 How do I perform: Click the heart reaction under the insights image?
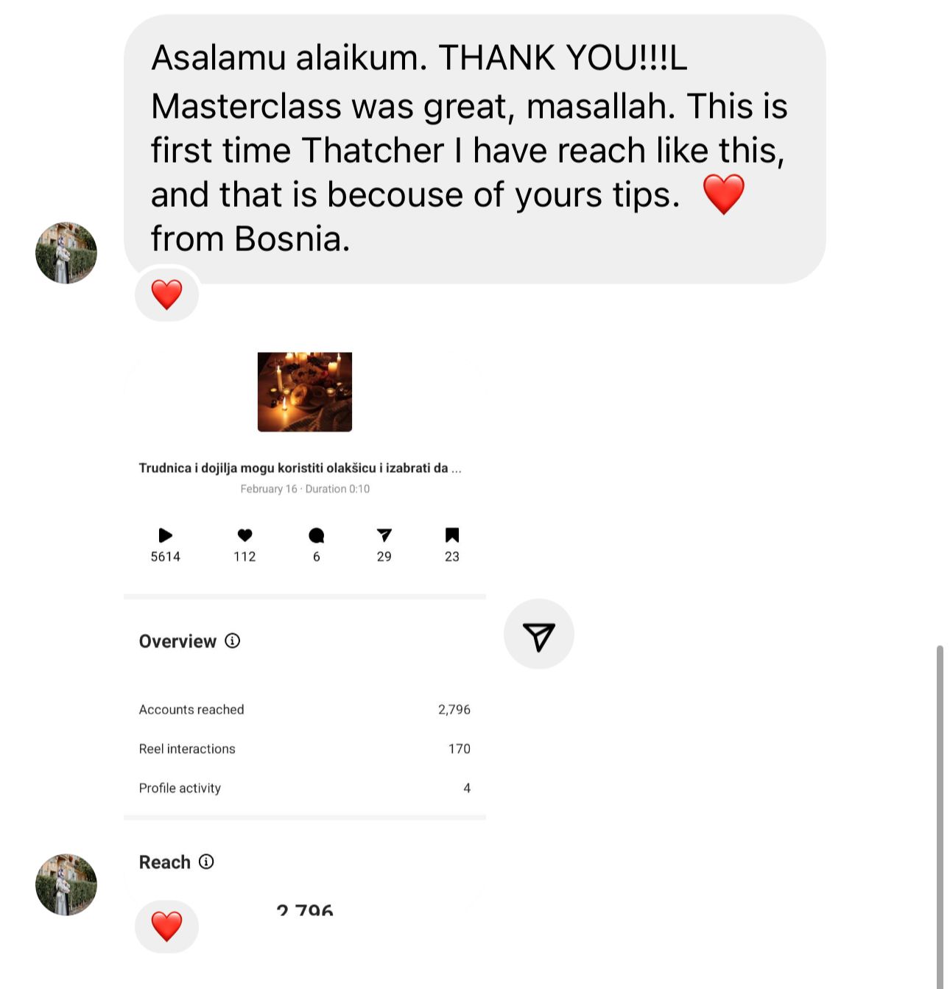coord(166,926)
